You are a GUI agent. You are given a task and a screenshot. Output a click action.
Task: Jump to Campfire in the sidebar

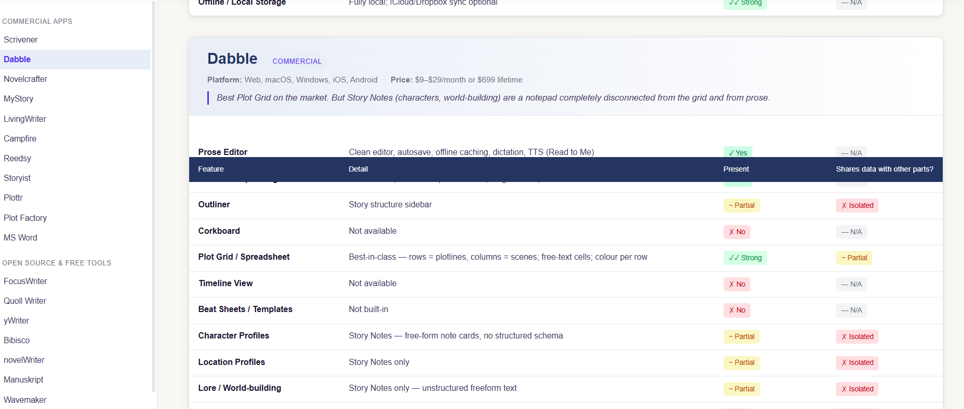[20, 139]
